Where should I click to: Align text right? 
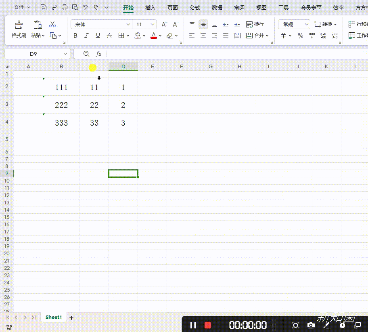[x=215, y=36]
